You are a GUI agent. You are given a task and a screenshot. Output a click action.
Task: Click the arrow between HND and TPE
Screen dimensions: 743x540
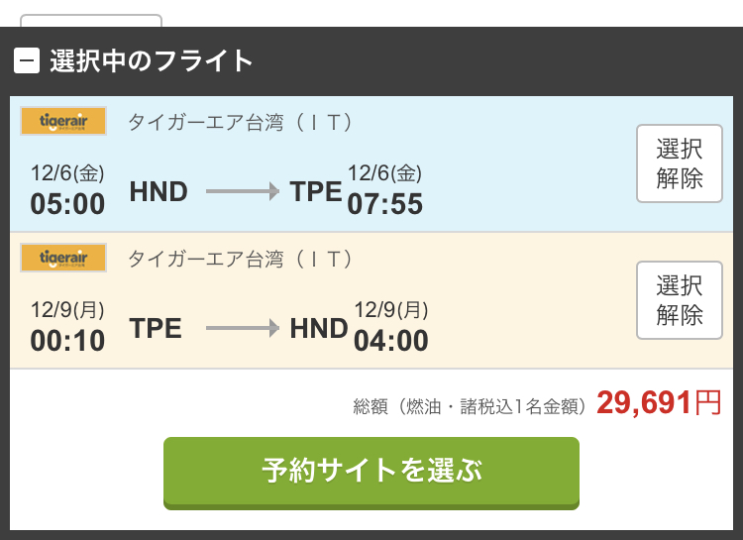click(x=243, y=191)
